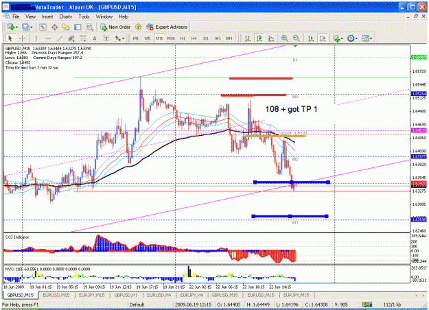Switch to the EURUSD,H4 chart tab

tap(159, 296)
